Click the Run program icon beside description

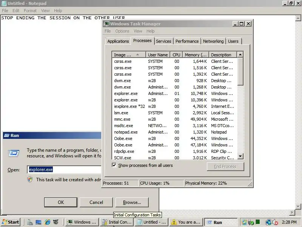tap(14, 154)
